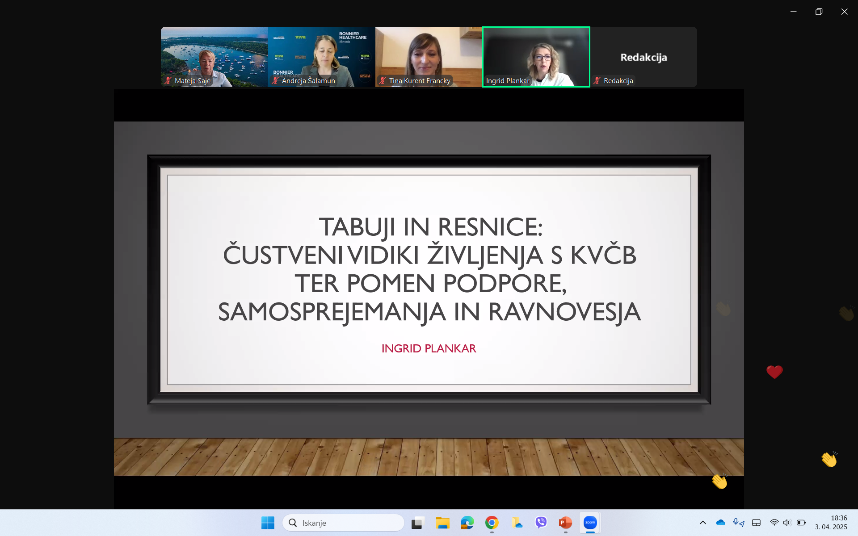Click the microphone location tray icon
Image resolution: width=858 pixels, height=536 pixels.
pyautogui.click(x=738, y=522)
